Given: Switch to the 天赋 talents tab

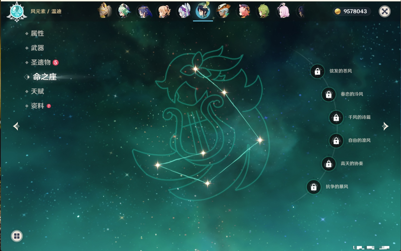Looking at the screenshot, I should 37,92.
